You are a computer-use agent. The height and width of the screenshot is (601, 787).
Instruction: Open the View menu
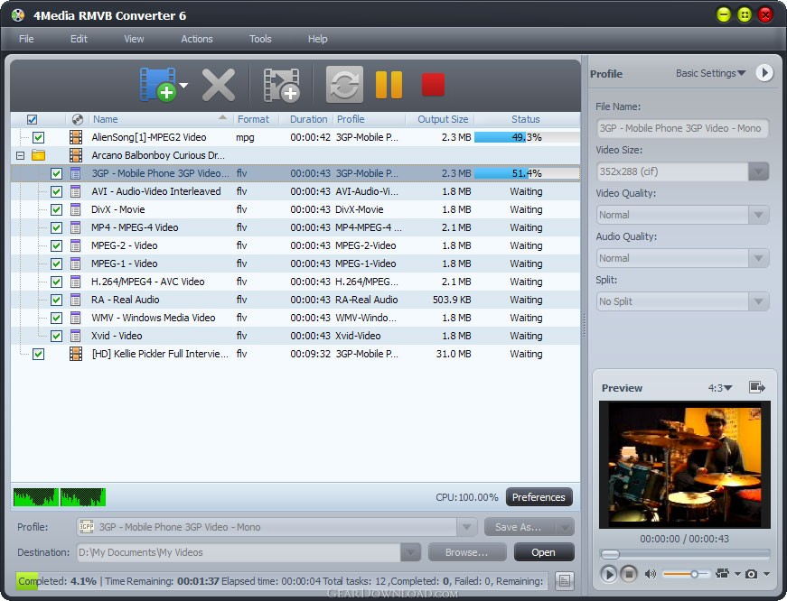134,39
